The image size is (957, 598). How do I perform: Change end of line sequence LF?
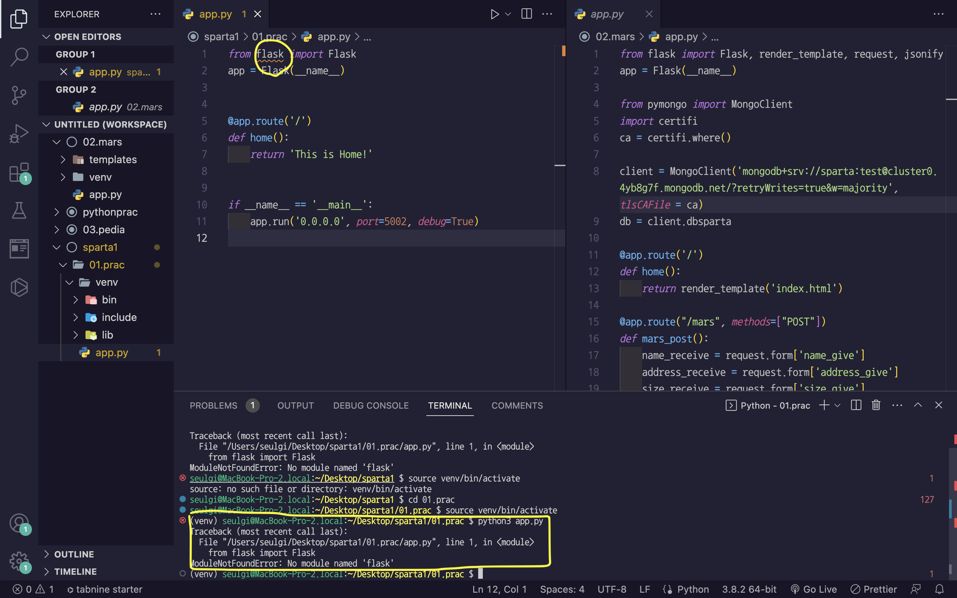pyautogui.click(x=645, y=589)
